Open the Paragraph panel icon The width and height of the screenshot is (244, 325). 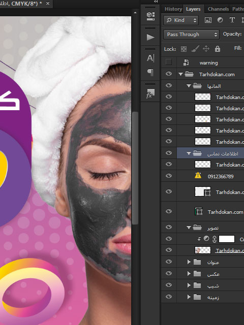point(150,72)
